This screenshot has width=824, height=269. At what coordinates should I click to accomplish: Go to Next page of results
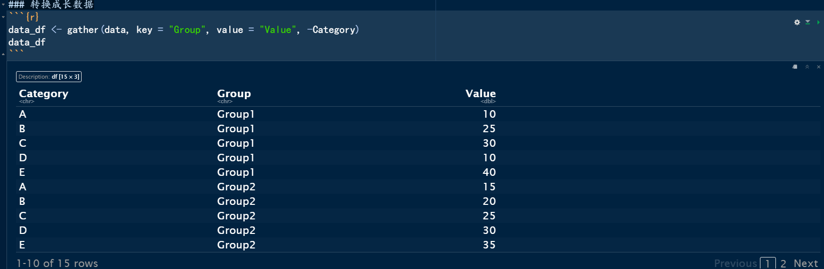coord(805,263)
